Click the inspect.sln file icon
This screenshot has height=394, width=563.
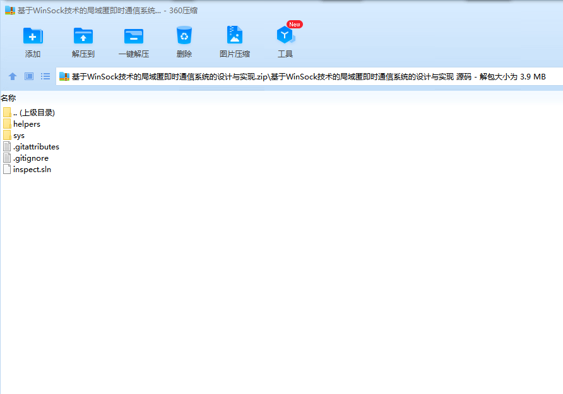(x=7, y=170)
